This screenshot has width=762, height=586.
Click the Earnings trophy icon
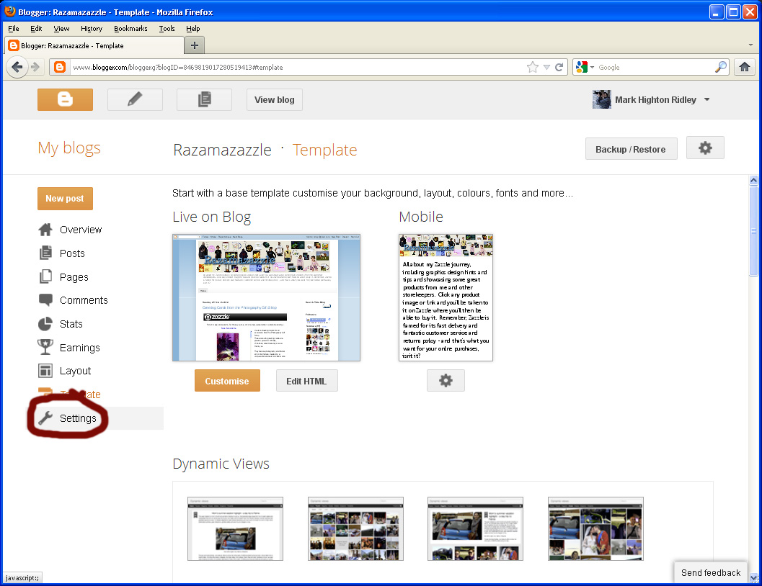pyautogui.click(x=45, y=347)
